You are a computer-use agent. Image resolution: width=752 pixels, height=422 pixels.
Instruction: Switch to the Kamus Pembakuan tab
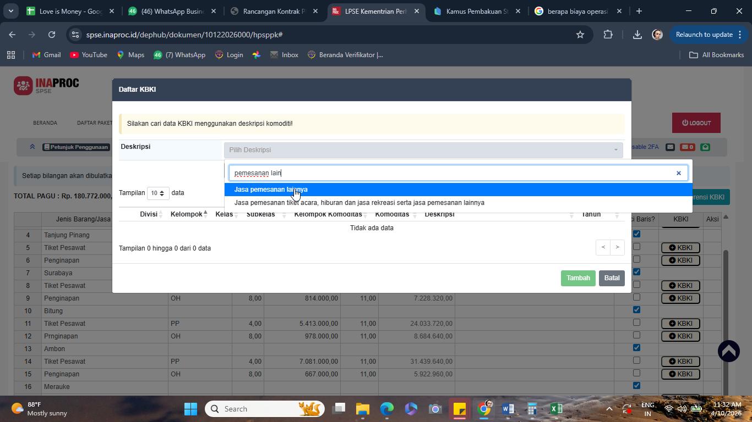pos(477,11)
